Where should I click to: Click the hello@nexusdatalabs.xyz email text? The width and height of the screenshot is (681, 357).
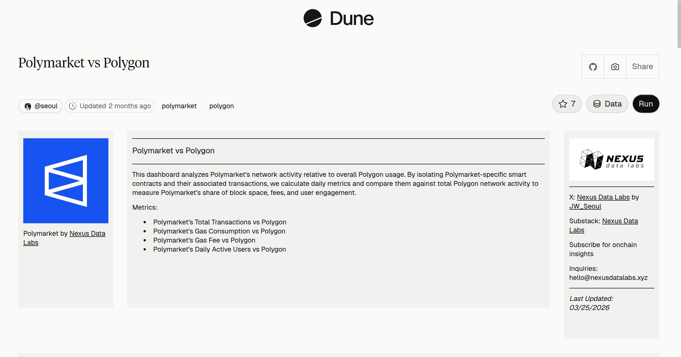[608, 278]
